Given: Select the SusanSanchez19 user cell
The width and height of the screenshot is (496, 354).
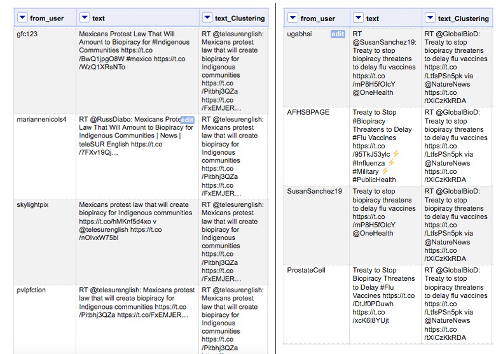Looking at the screenshot, I should (314, 191).
